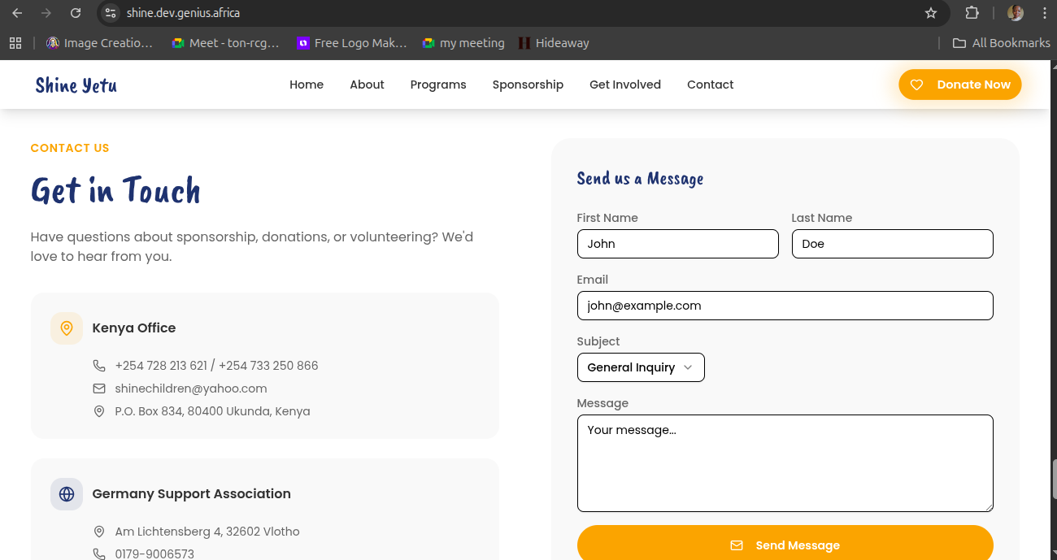Click the Germany Support Association globe icon

(67, 494)
